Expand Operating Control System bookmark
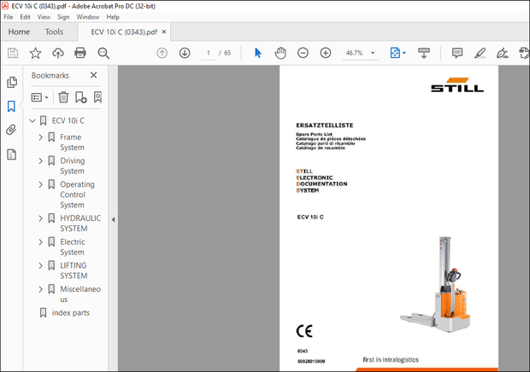Screen dimensions: 530x372 [40, 184]
